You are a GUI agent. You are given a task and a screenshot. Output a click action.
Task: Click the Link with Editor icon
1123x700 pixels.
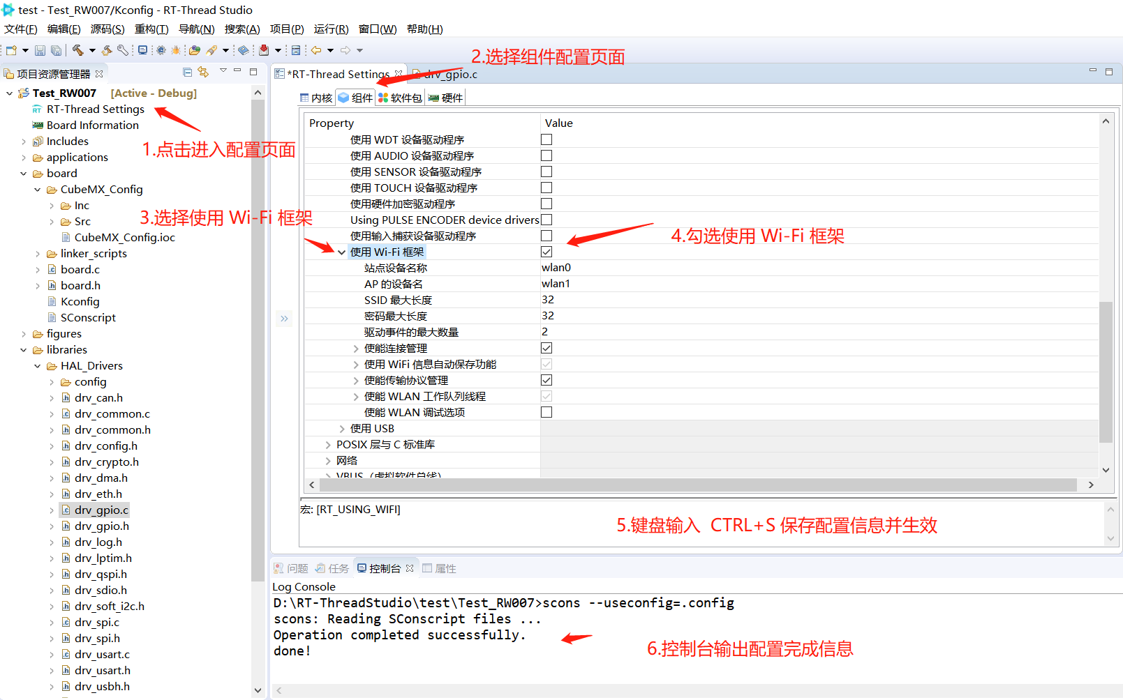[202, 72]
